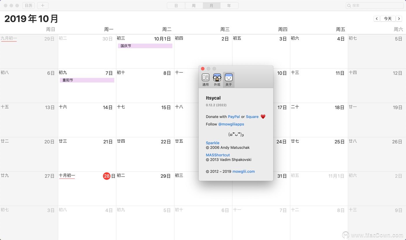Click version text 0.12.2 (2022)
The image size is (406, 240).
pos(216,105)
